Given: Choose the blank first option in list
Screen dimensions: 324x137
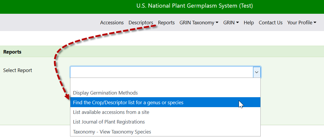Looking at the screenshot, I should (165, 83).
